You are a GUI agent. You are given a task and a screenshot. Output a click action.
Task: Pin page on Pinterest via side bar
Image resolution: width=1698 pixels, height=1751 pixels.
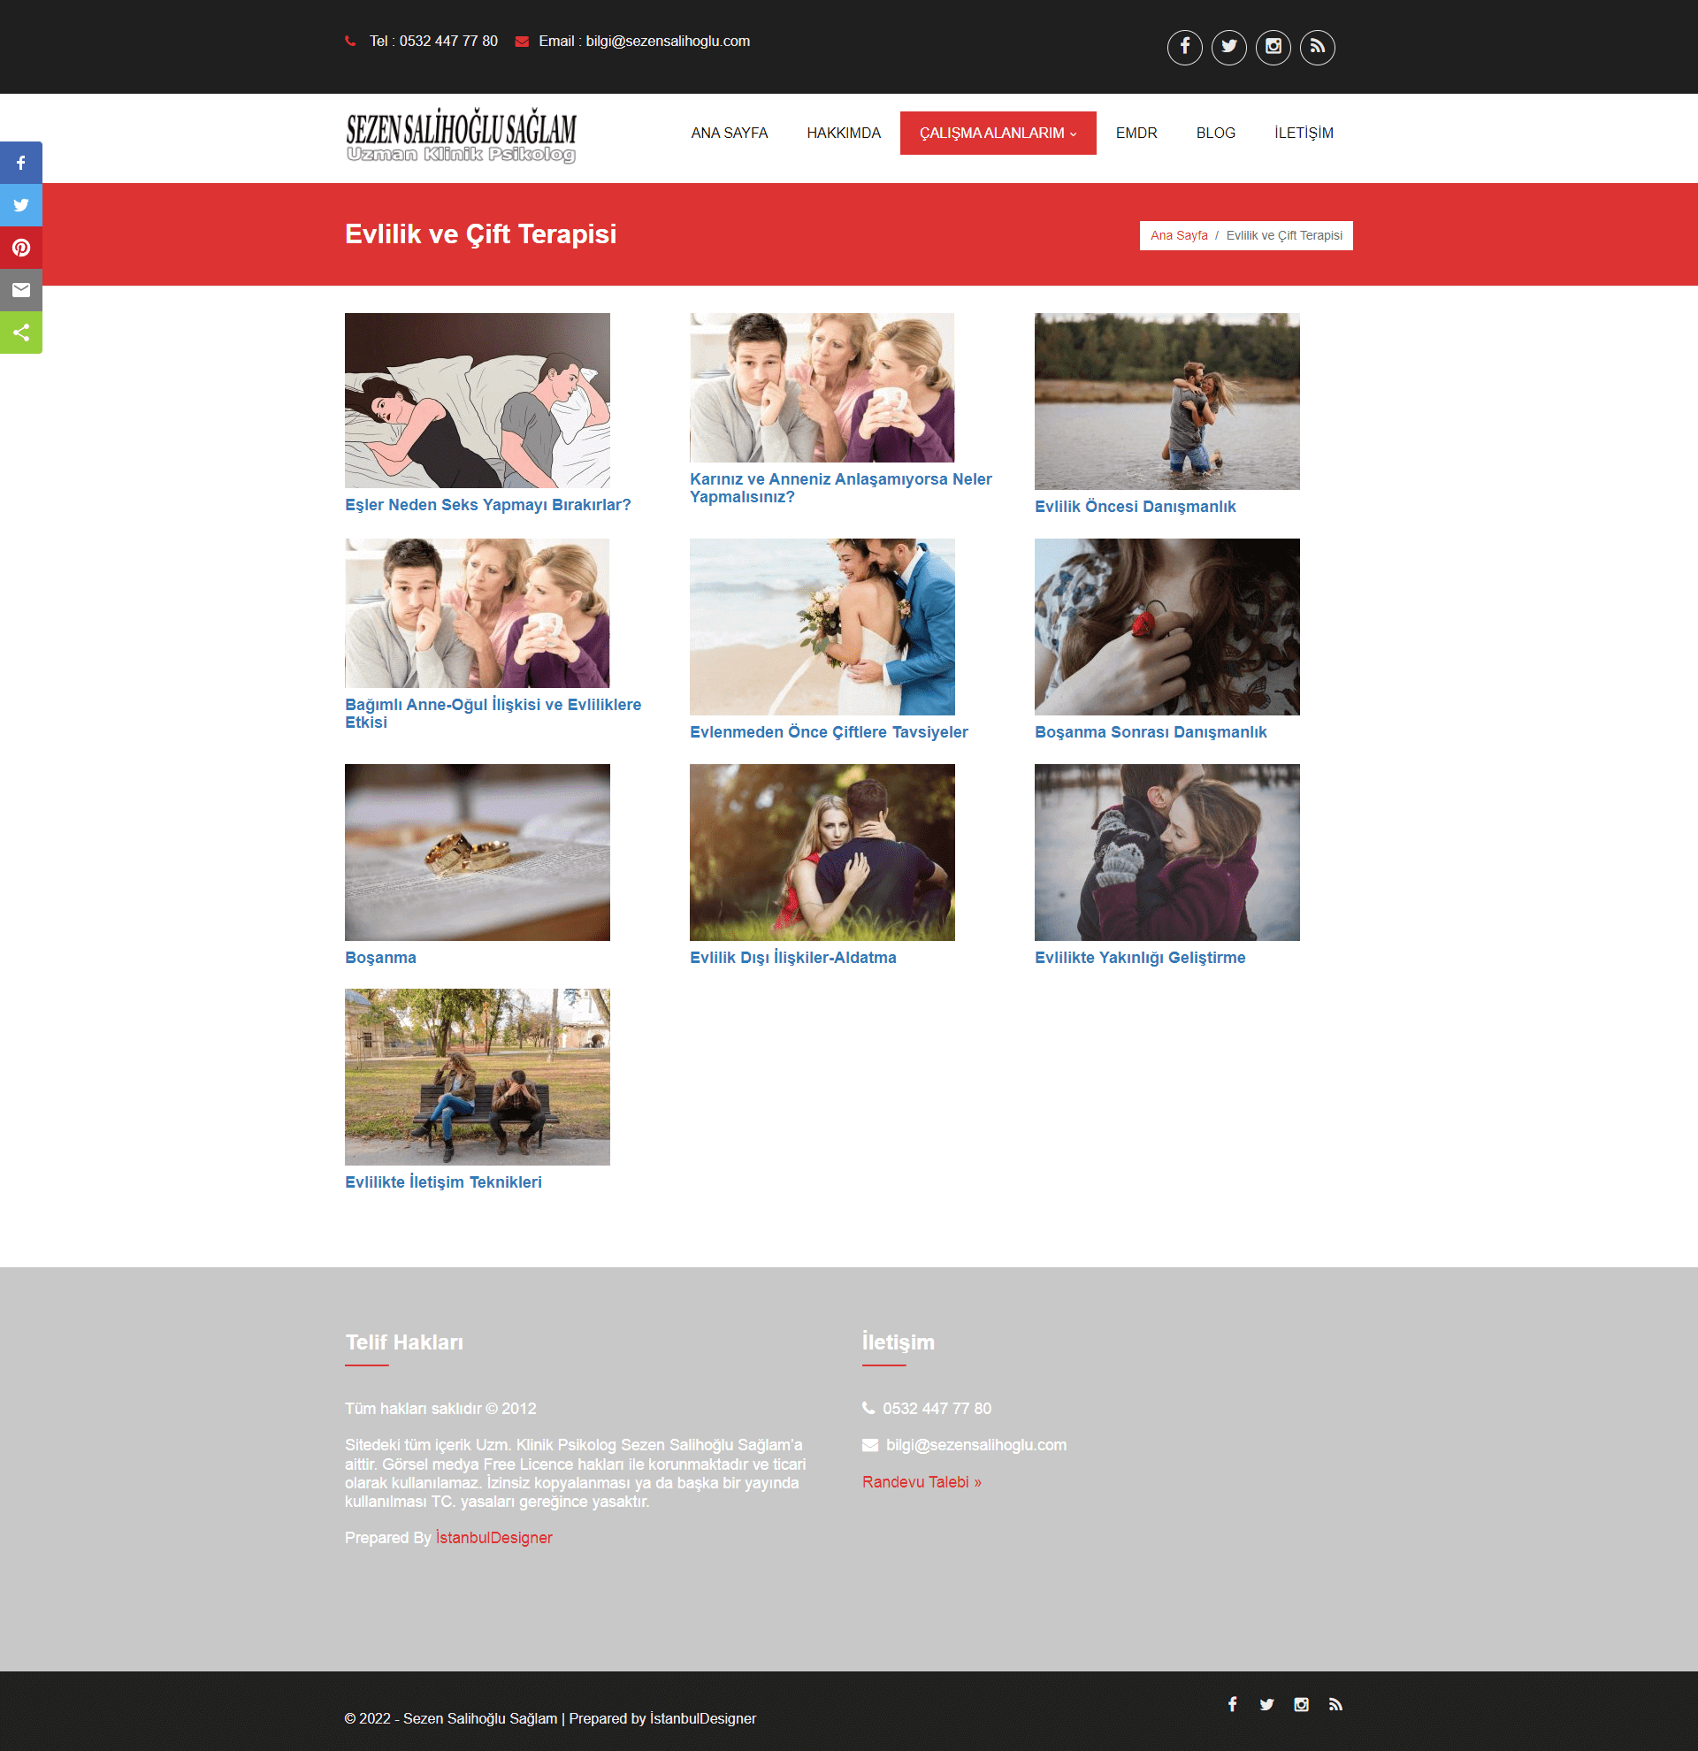coord(21,248)
